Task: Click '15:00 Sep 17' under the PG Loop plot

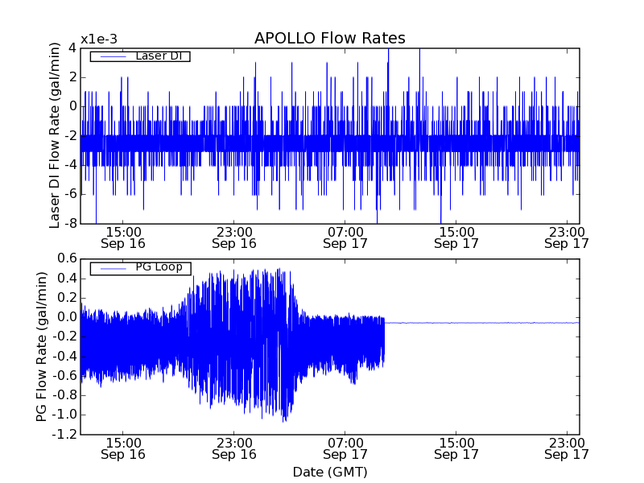Action: 456,449
